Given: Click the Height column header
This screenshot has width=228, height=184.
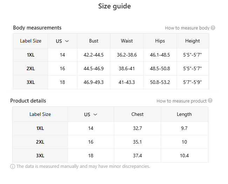Looking at the screenshot, I should [x=193, y=41].
